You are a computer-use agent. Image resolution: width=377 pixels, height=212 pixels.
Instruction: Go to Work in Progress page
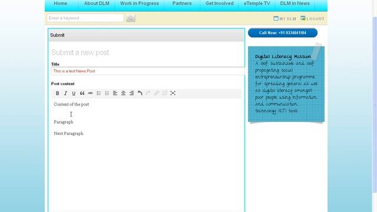pyautogui.click(x=140, y=4)
